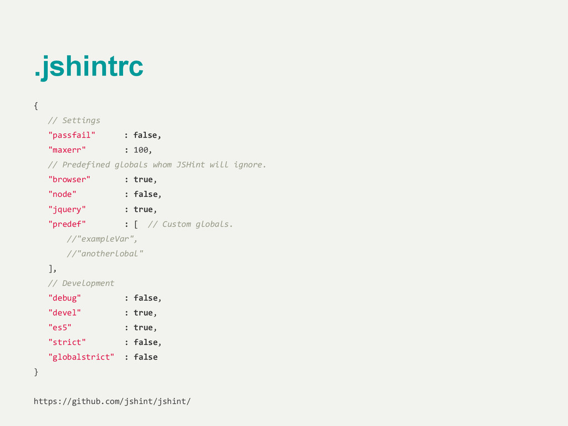568x426 pixels.
Task: Select the "strict" key text
Action: [67, 342]
